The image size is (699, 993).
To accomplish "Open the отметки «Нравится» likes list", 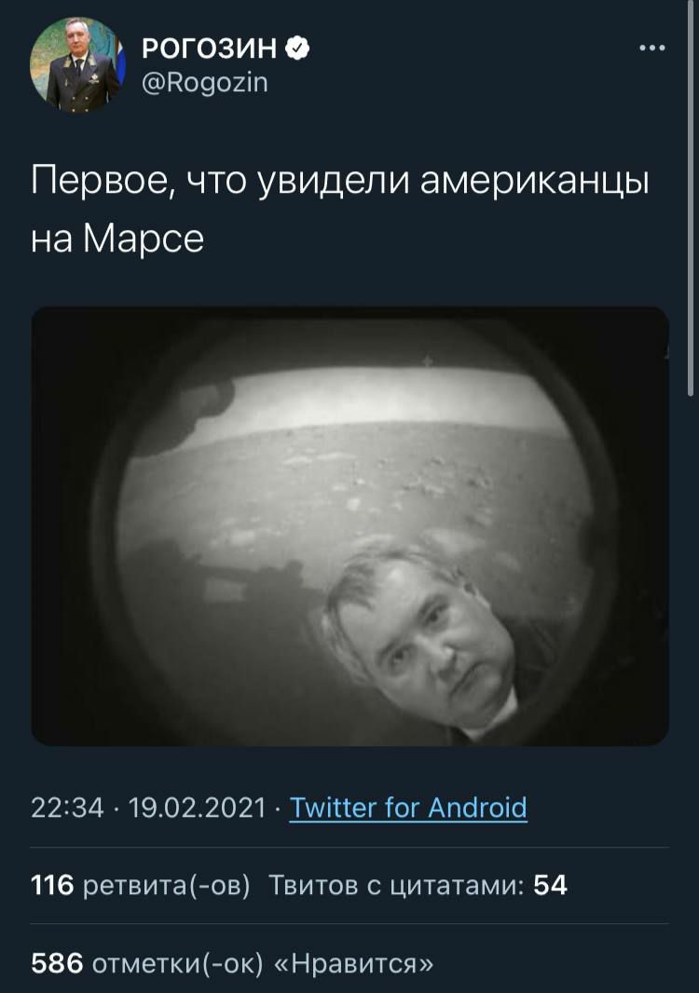I will 263,964.
